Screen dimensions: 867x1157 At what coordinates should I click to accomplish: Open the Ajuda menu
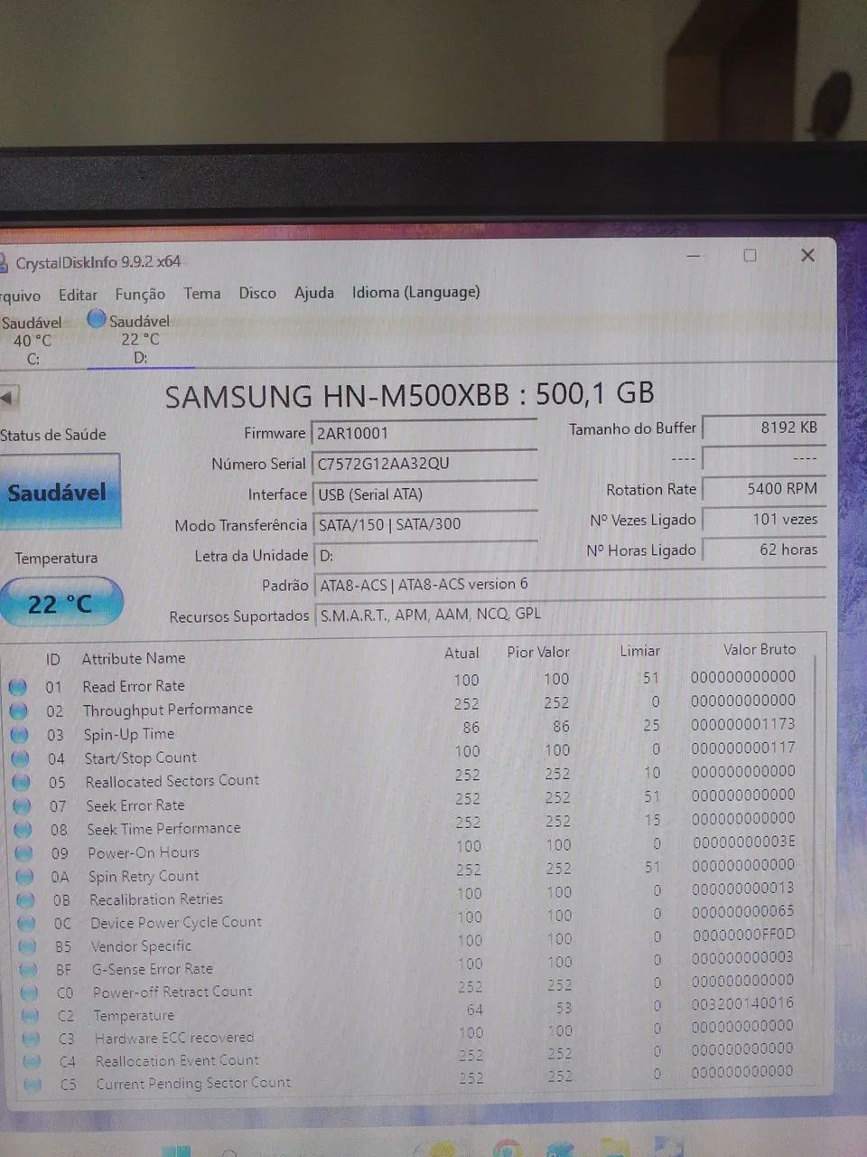314,293
